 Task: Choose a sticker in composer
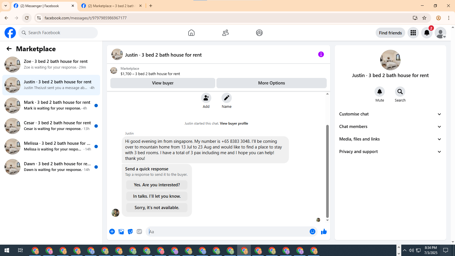pyautogui.click(x=131, y=232)
